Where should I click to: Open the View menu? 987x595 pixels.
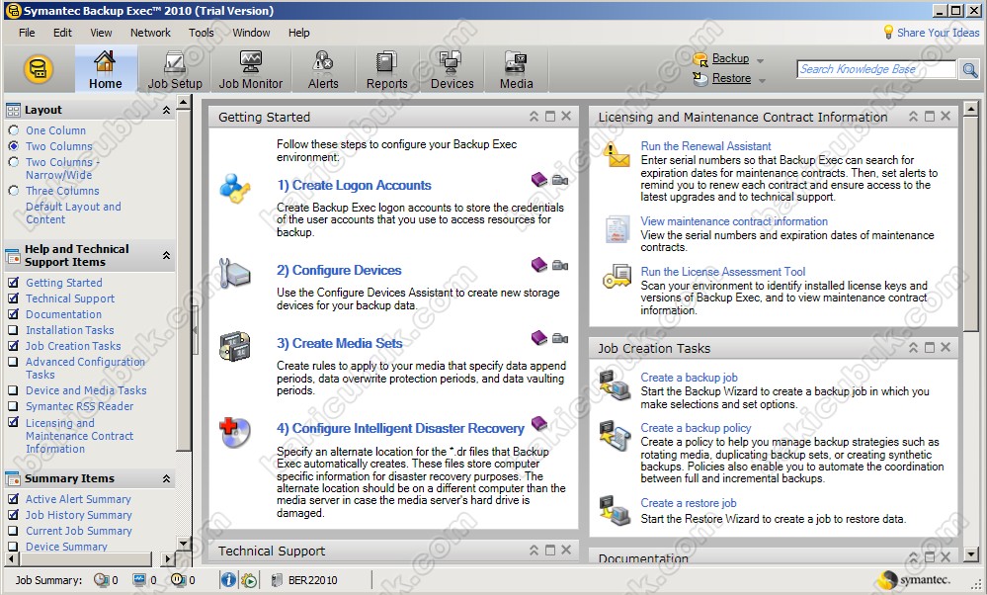click(101, 33)
